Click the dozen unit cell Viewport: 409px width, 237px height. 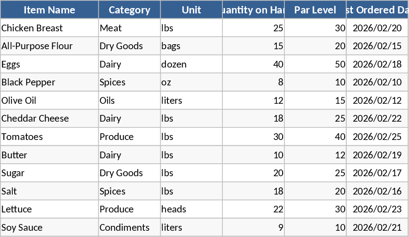pyautogui.click(x=191, y=64)
